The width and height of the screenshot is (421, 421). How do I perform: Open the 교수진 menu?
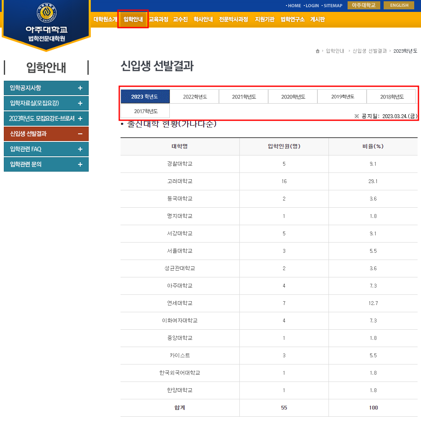point(180,20)
